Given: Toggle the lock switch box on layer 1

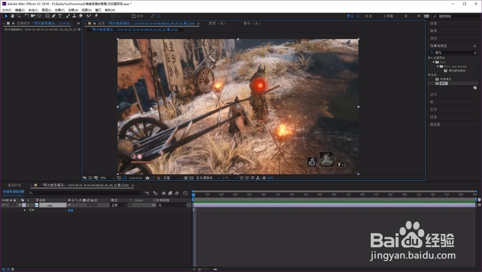Looking at the screenshot, I should pyautogui.click(x=15, y=205).
